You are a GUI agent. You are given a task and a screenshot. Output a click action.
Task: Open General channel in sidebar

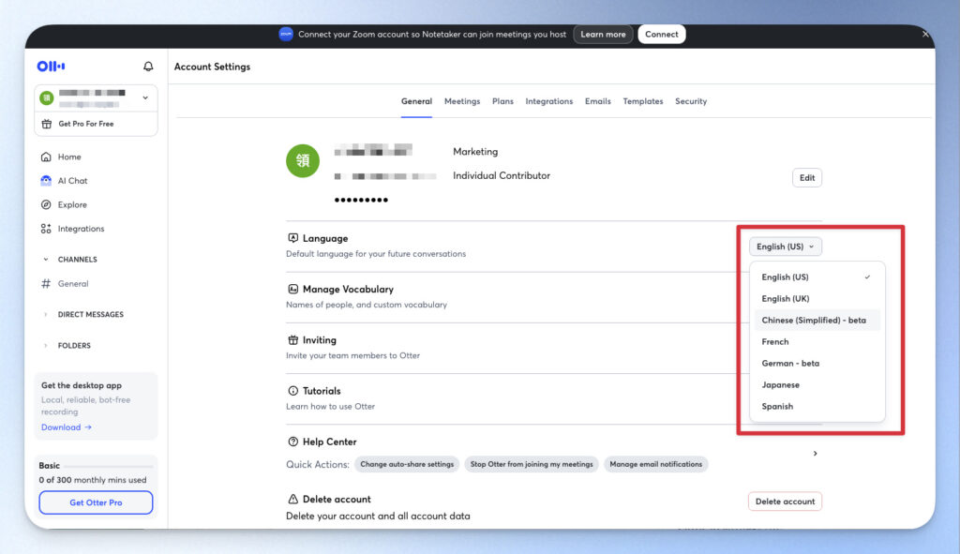[x=73, y=283]
